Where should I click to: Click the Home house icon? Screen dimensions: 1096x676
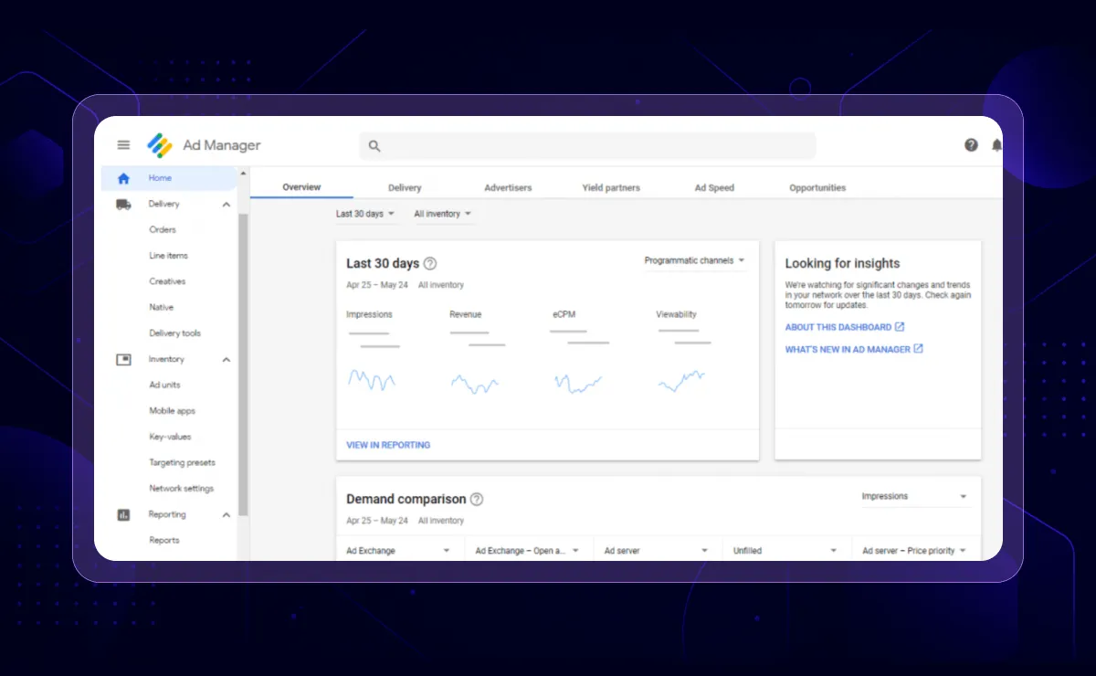(x=123, y=178)
